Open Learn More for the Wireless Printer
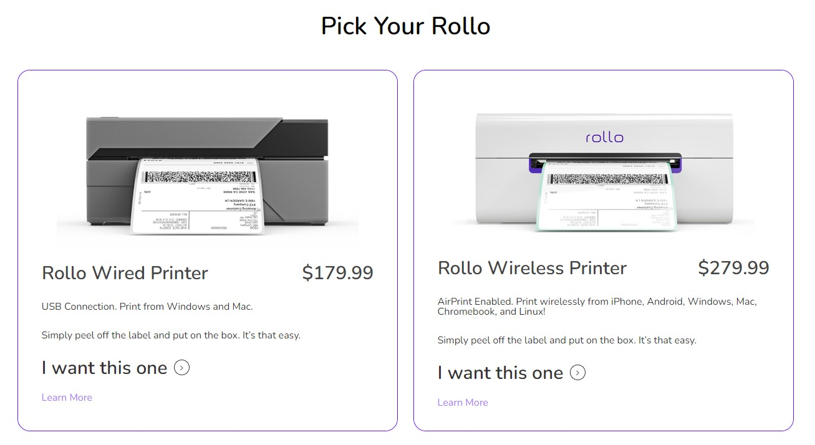The width and height of the screenshot is (815, 445). click(x=463, y=403)
